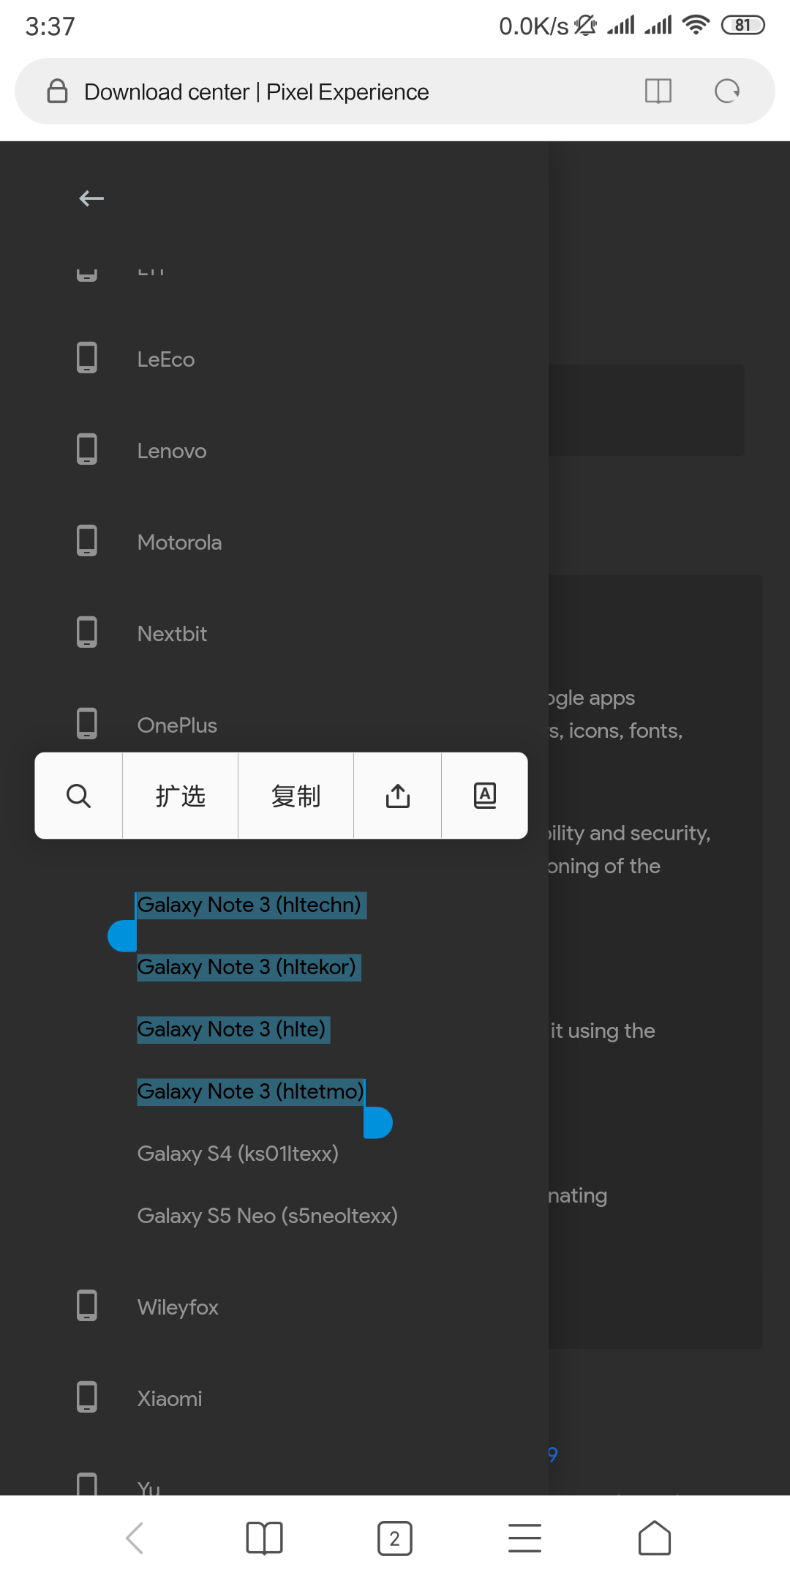Tap 复制 to copy selected text
790x1581 pixels.
296,796
